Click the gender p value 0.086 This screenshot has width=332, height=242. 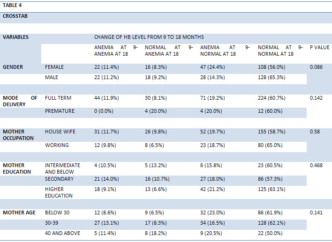point(316,67)
